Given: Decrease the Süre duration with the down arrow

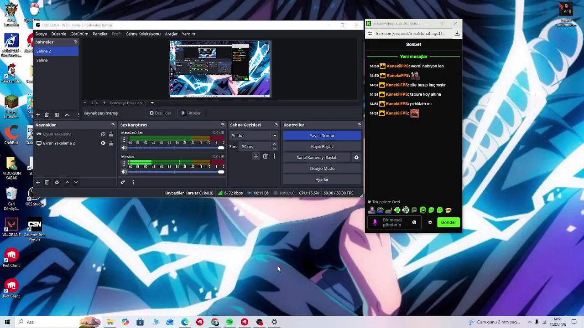Looking at the screenshot, I should pos(275,149).
